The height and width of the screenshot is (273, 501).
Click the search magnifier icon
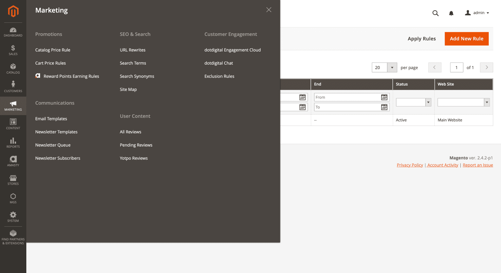coord(435,13)
